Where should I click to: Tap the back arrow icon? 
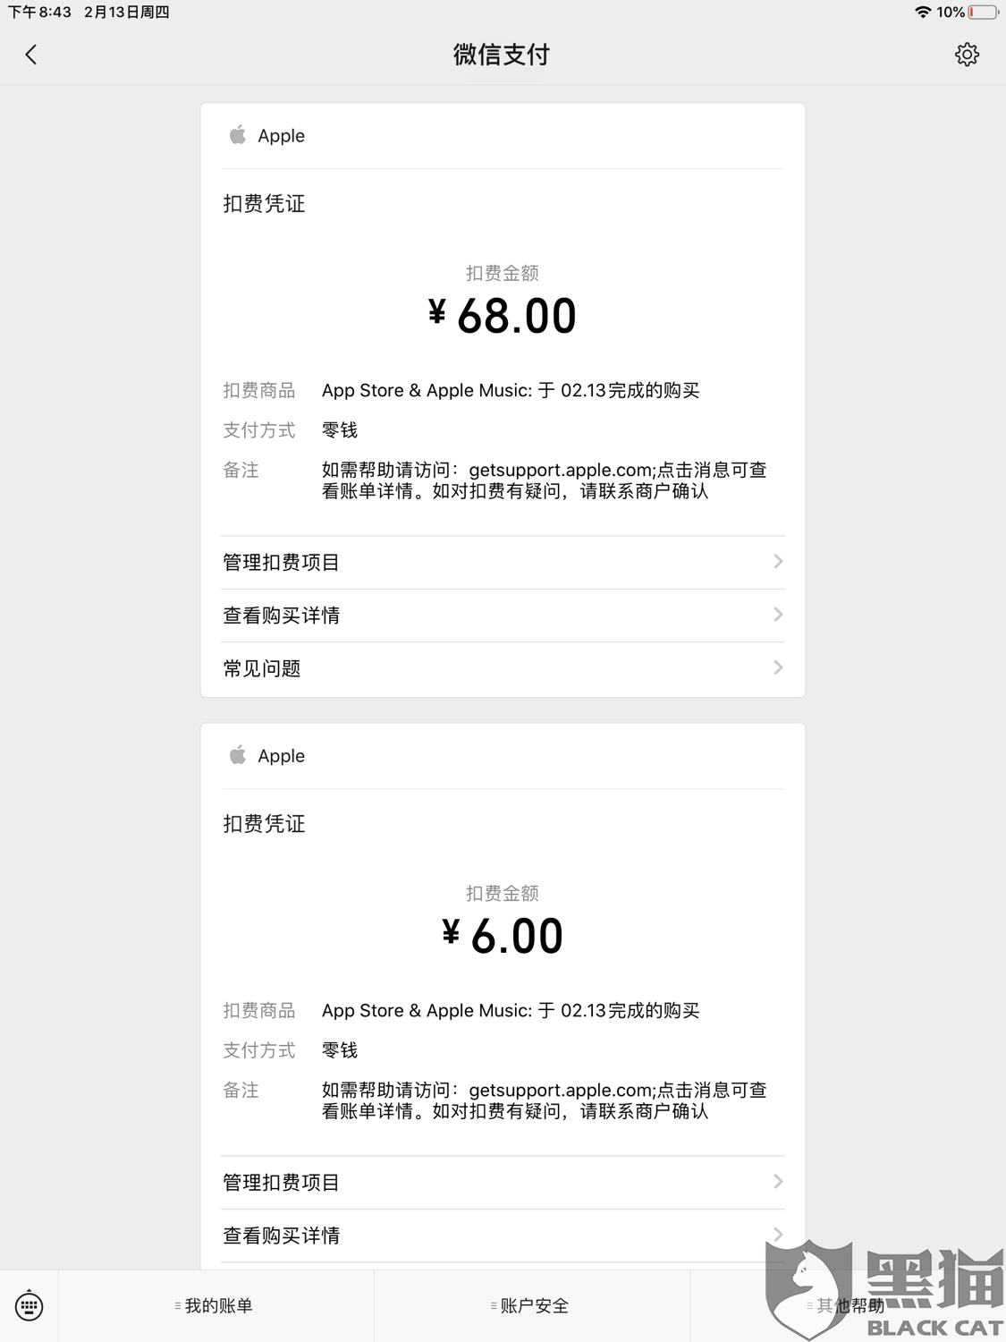31,55
